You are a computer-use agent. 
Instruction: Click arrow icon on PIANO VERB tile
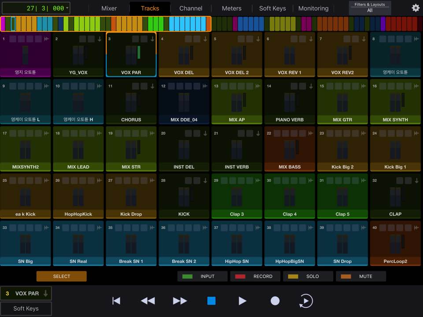[311, 86]
